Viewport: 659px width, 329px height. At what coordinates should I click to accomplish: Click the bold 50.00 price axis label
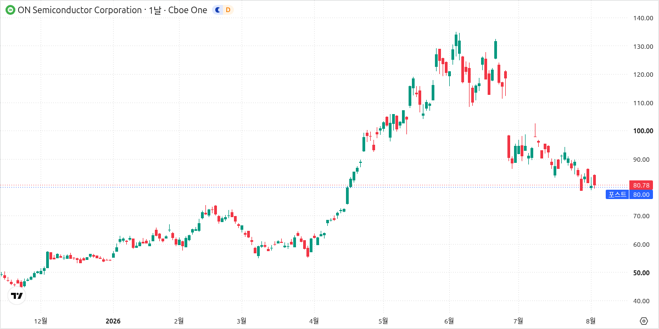[643, 273]
